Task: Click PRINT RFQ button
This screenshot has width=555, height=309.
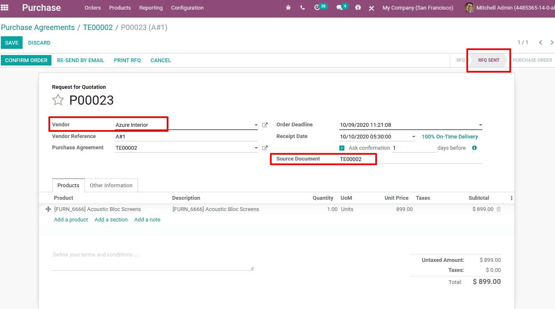Action: tap(127, 60)
